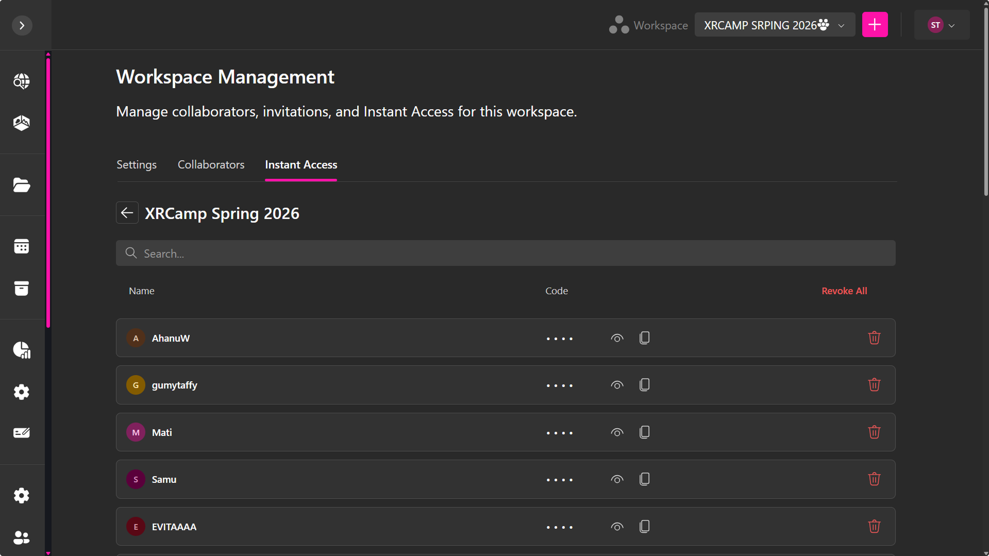Toggle code visibility for Mati
989x556 pixels.
pos(617,432)
